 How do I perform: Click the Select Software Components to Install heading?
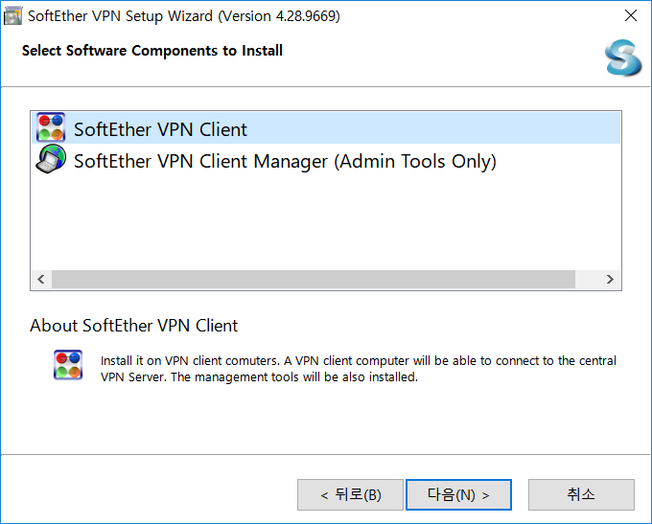coord(152,51)
